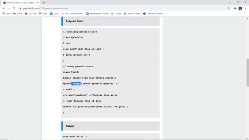249x140 pixels.
Task: Open the Classes bookmark
Action: click(116, 14)
